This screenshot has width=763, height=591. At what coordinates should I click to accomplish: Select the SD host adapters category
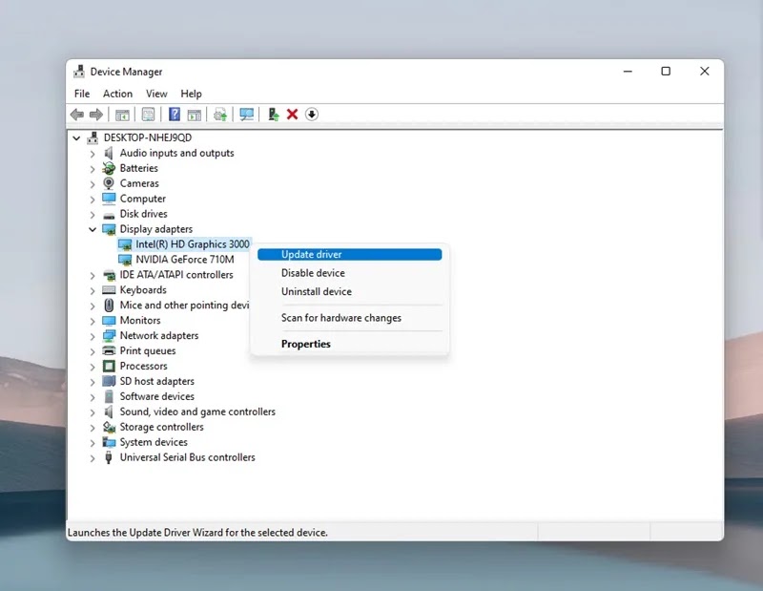pos(156,381)
